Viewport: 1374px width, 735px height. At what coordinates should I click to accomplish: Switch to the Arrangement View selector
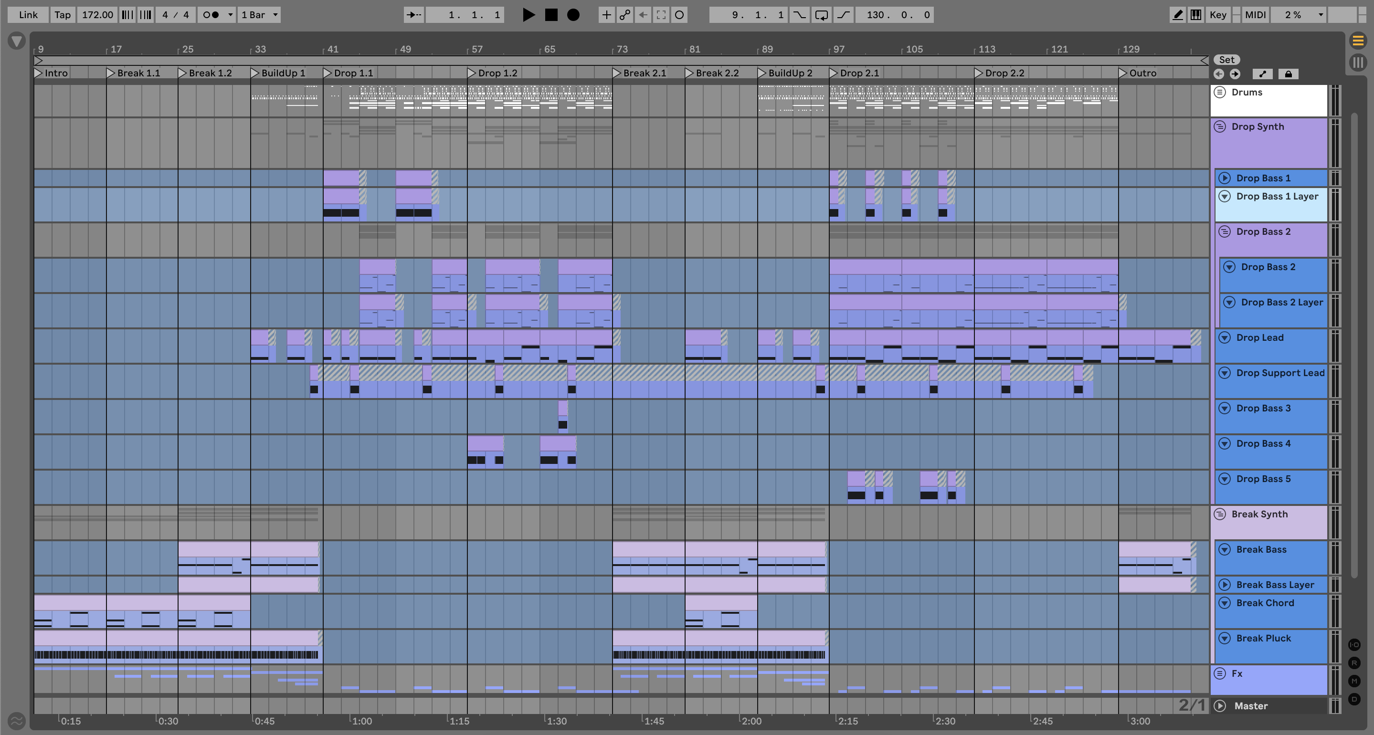click(1358, 41)
